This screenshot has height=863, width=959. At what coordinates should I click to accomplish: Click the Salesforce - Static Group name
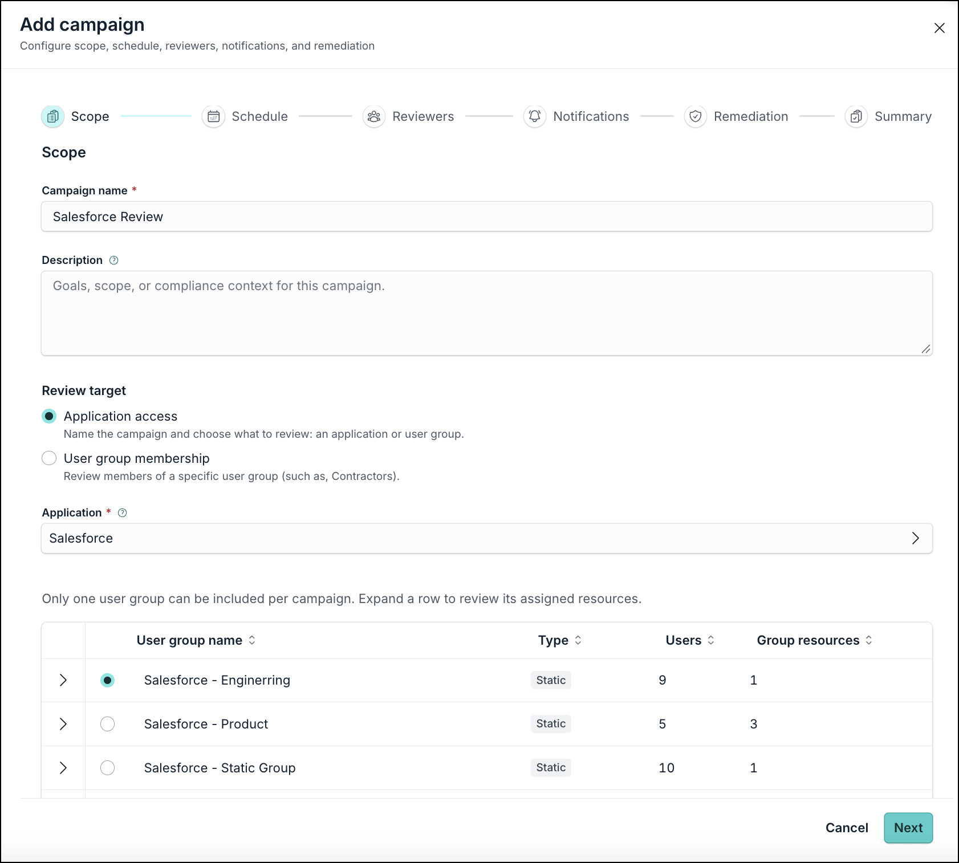pos(220,768)
